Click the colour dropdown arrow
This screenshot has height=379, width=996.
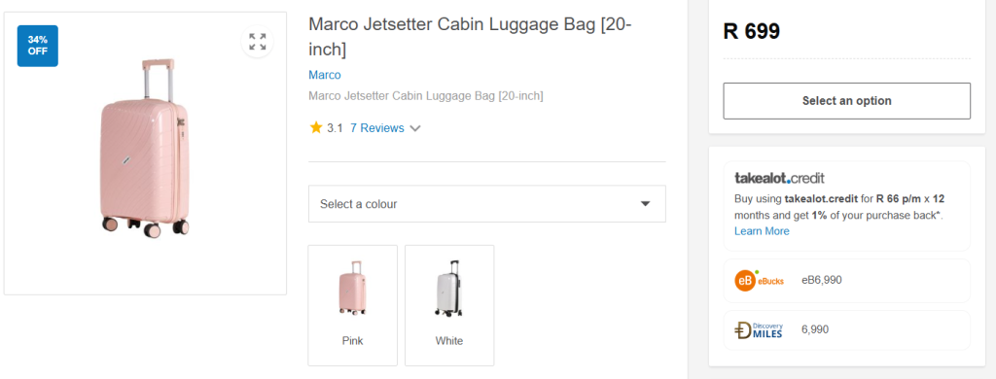(646, 204)
